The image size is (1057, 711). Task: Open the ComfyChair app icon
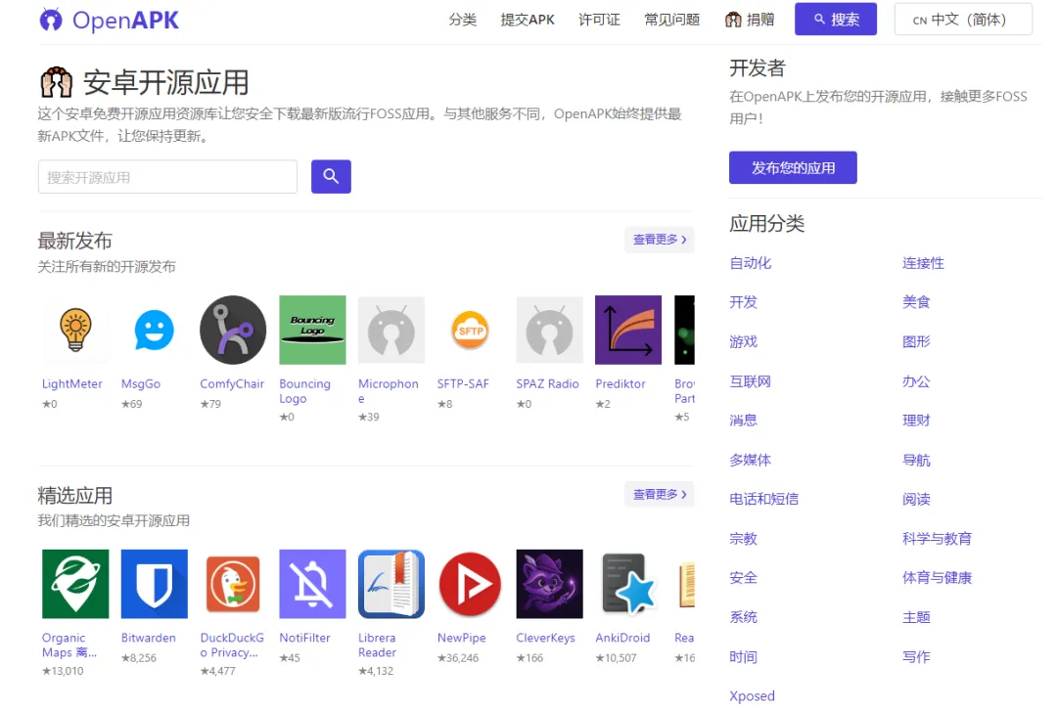tap(233, 331)
